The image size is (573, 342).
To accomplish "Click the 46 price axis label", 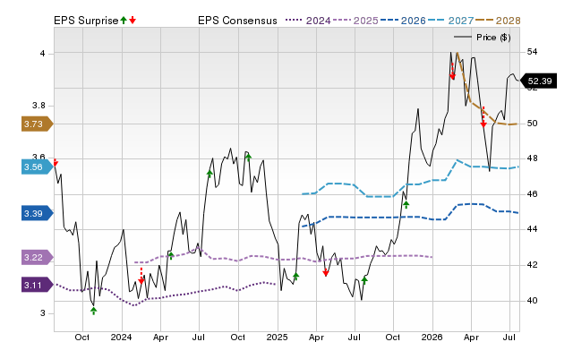I will tap(532, 194).
